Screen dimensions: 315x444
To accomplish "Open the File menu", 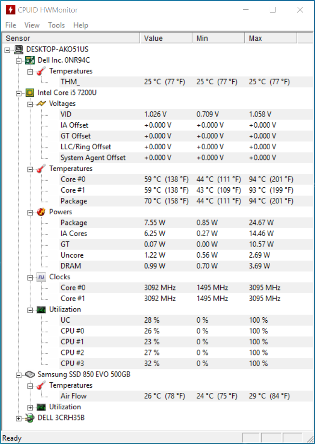I will pyautogui.click(x=11, y=25).
